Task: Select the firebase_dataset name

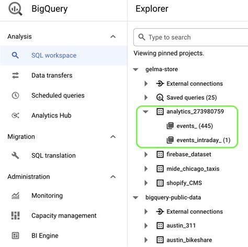Action: pos(189,154)
